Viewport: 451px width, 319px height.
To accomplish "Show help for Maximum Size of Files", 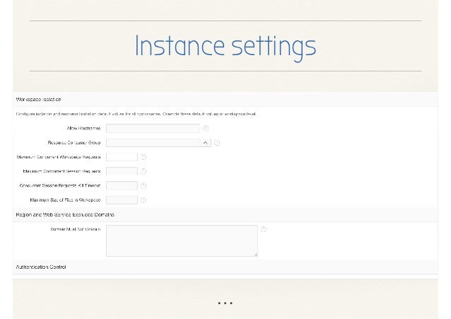I will coord(143,200).
